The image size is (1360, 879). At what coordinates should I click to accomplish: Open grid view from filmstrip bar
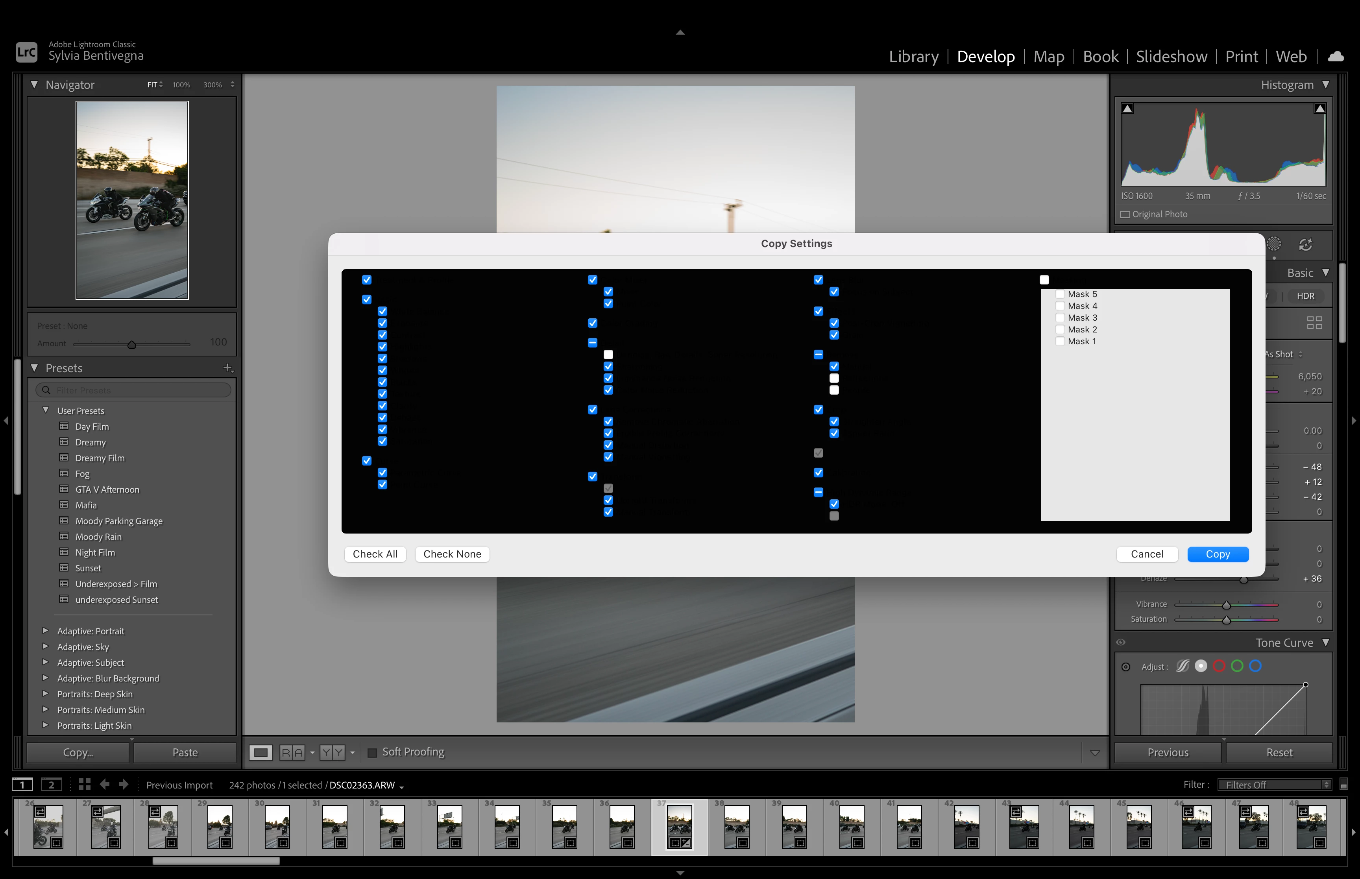coord(85,784)
